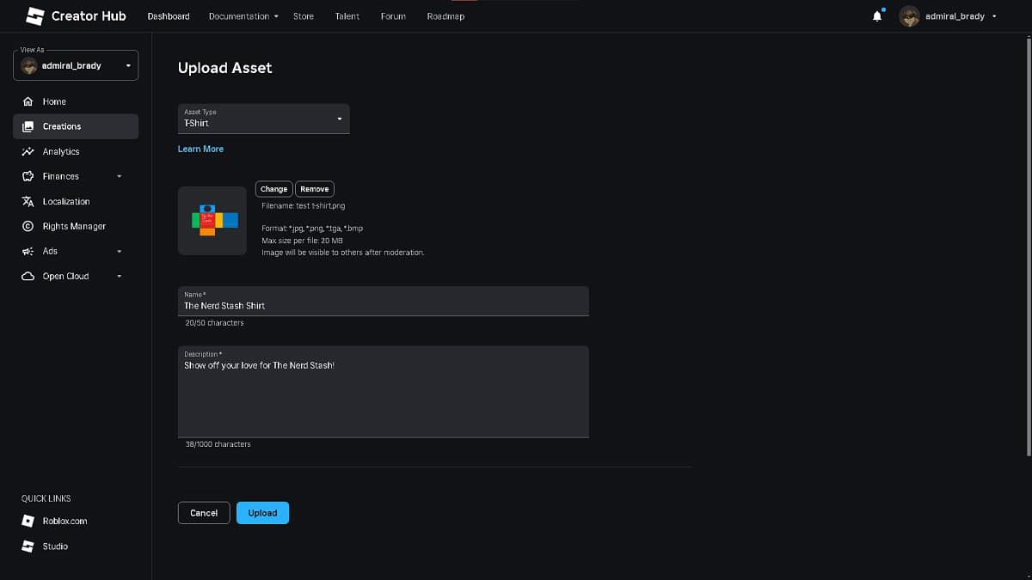Click the Name input field
The height and width of the screenshot is (580, 1032).
pos(383,303)
